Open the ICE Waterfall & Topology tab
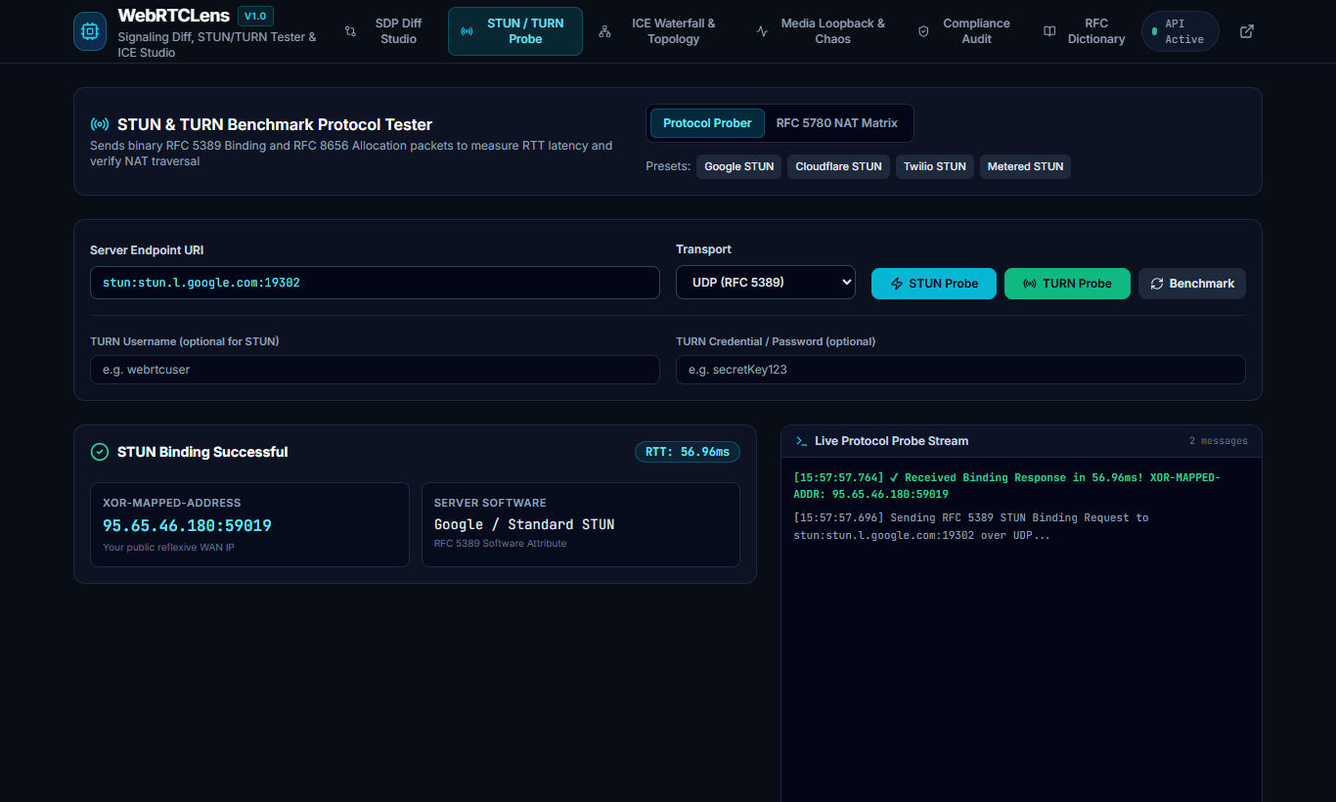1336x802 pixels. coord(662,31)
